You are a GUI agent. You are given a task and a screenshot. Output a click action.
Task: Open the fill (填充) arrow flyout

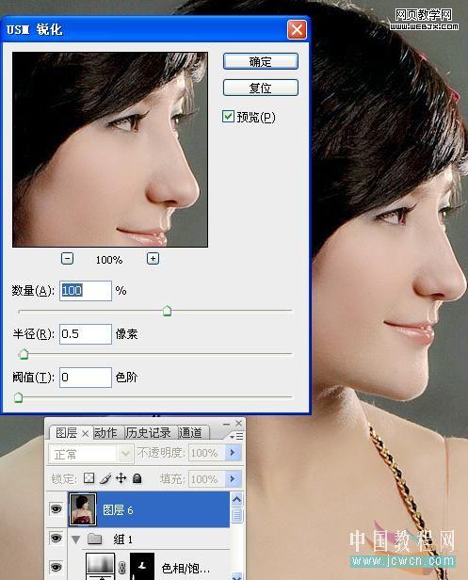click(x=233, y=478)
